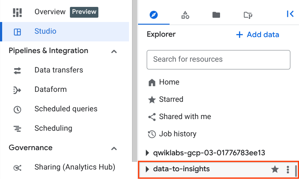Switch to the repository folder tab icon

point(248,15)
